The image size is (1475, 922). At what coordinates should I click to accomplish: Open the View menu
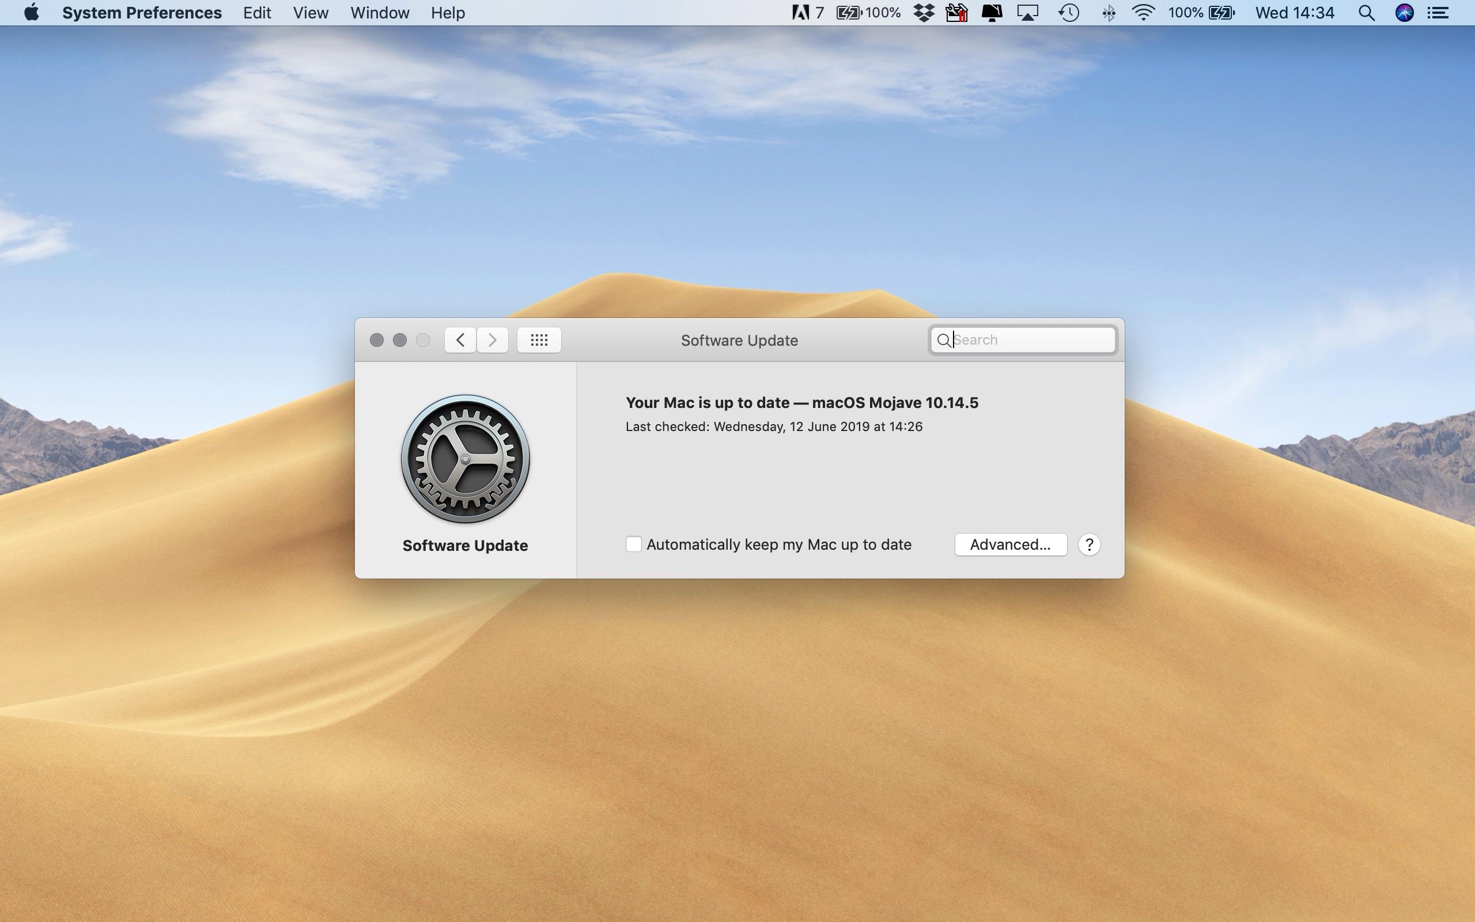click(310, 13)
